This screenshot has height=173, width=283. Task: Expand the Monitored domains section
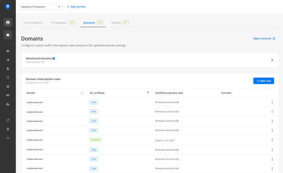[272, 60]
